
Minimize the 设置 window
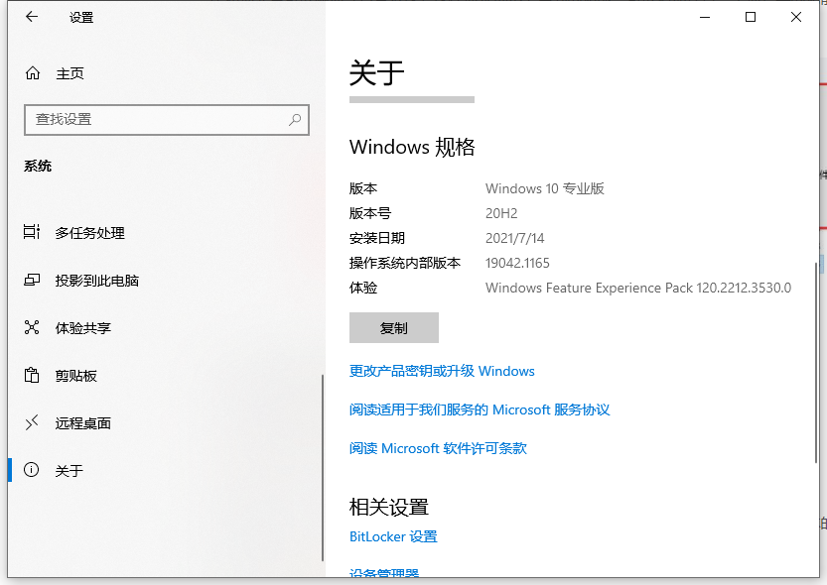[705, 17]
